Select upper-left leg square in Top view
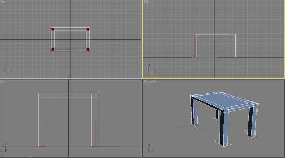 point(53,29)
